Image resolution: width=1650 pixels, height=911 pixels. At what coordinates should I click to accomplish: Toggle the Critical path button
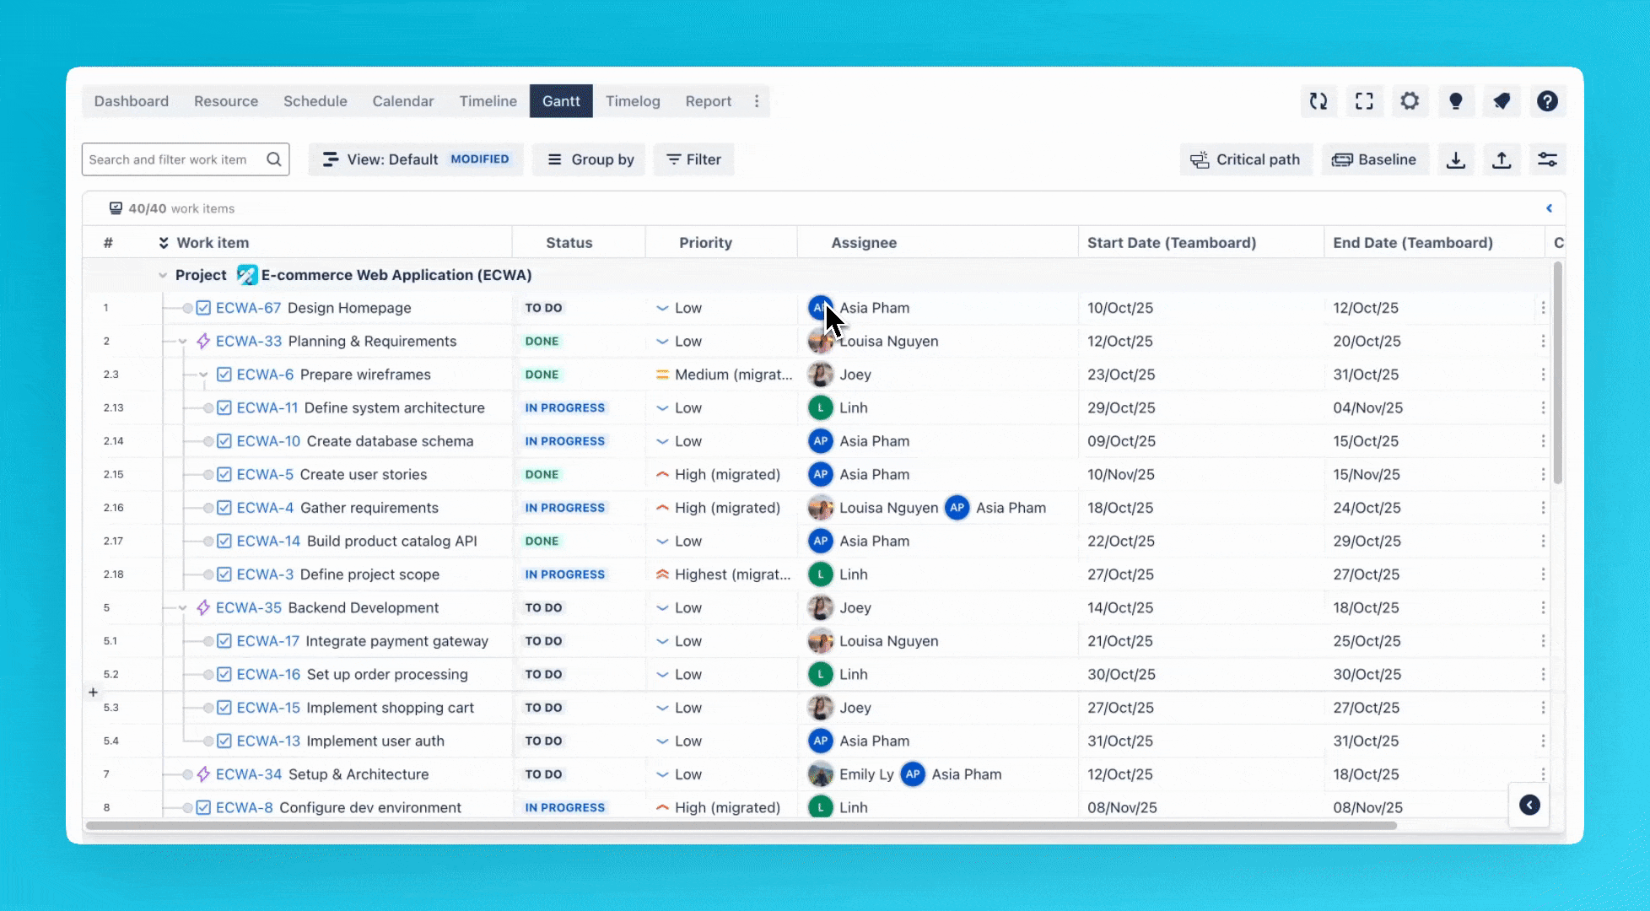pos(1246,159)
